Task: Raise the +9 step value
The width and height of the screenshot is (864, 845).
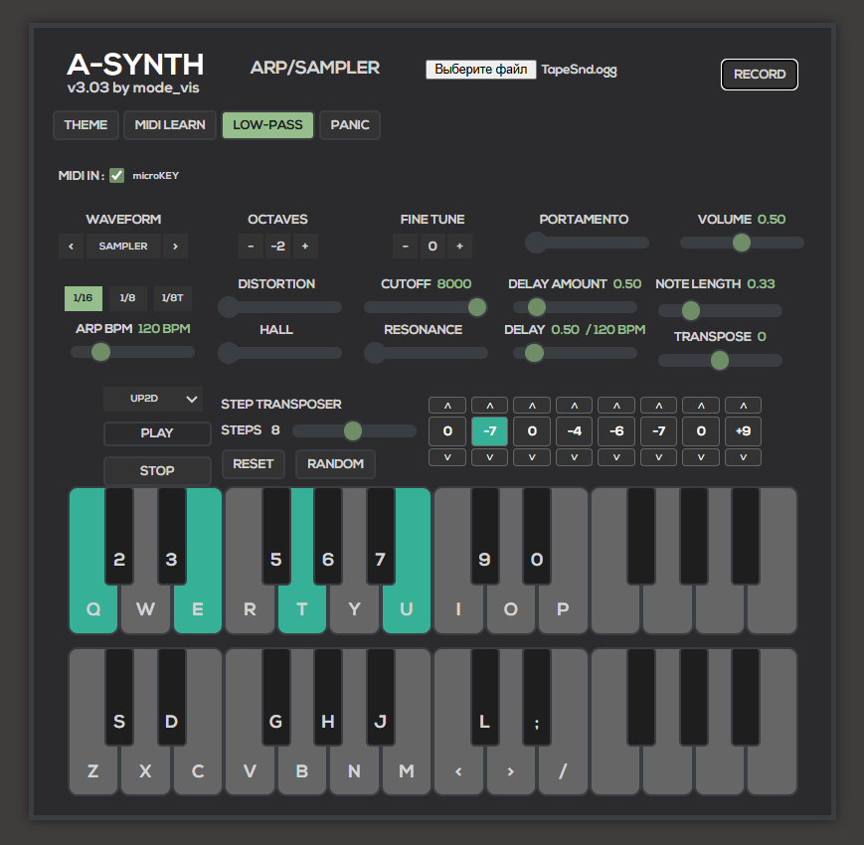Action: pyautogui.click(x=744, y=406)
